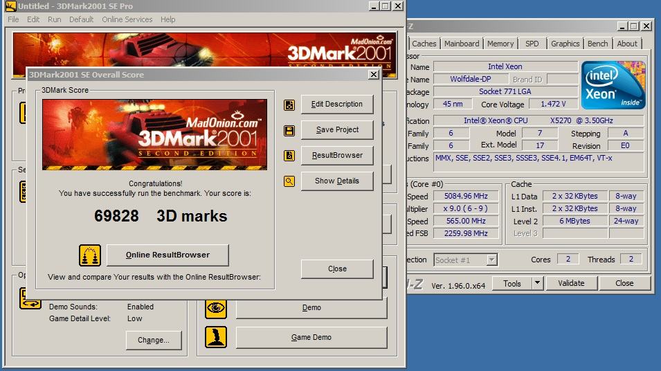Viewport: 661px width, 371px height.
Task: Click the Online ResultBrowser yellow icon
Action: pos(90,255)
